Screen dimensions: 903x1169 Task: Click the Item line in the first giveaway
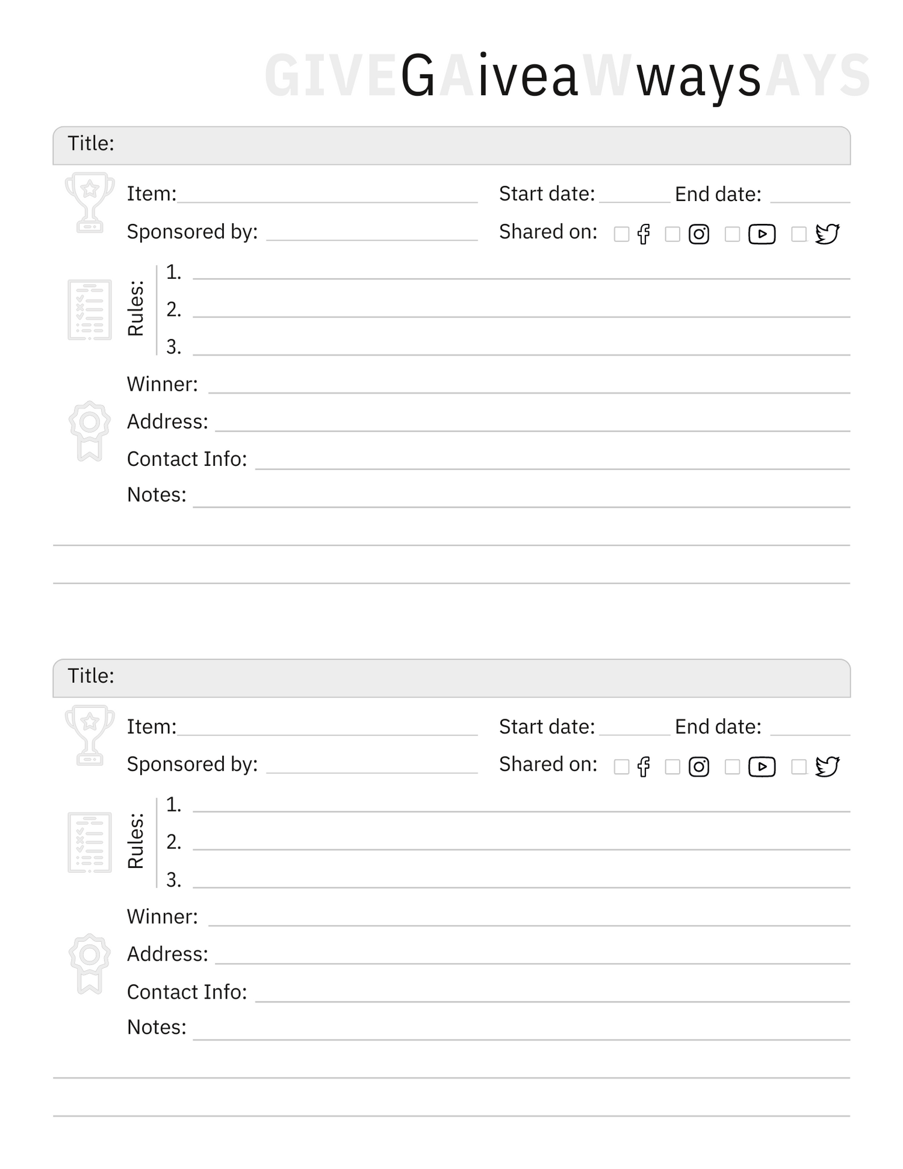(x=327, y=196)
